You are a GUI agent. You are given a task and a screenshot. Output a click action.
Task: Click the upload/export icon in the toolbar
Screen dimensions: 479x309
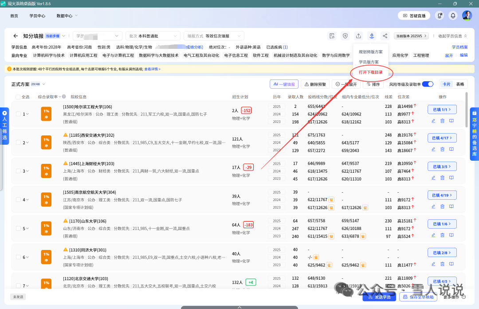point(359,36)
